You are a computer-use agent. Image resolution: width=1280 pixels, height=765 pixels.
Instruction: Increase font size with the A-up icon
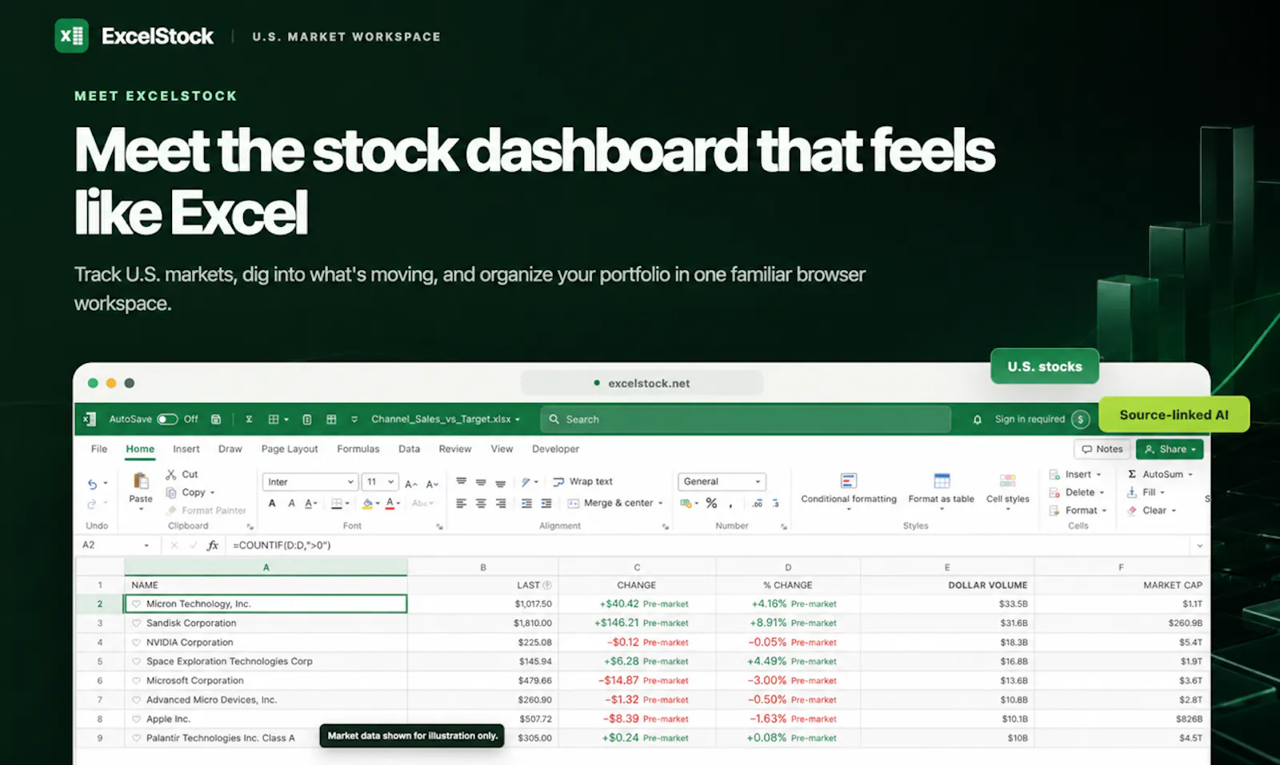pyautogui.click(x=411, y=484)
